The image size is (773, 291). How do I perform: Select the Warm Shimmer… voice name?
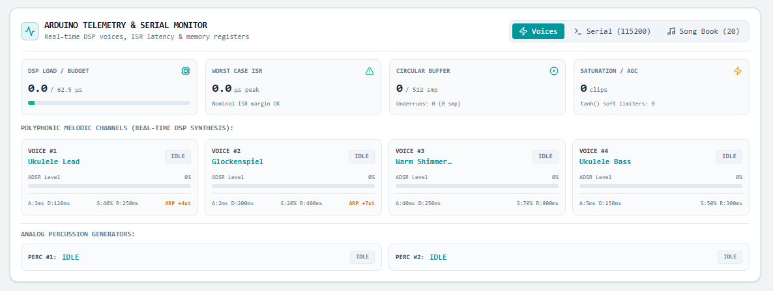(424, 161)
